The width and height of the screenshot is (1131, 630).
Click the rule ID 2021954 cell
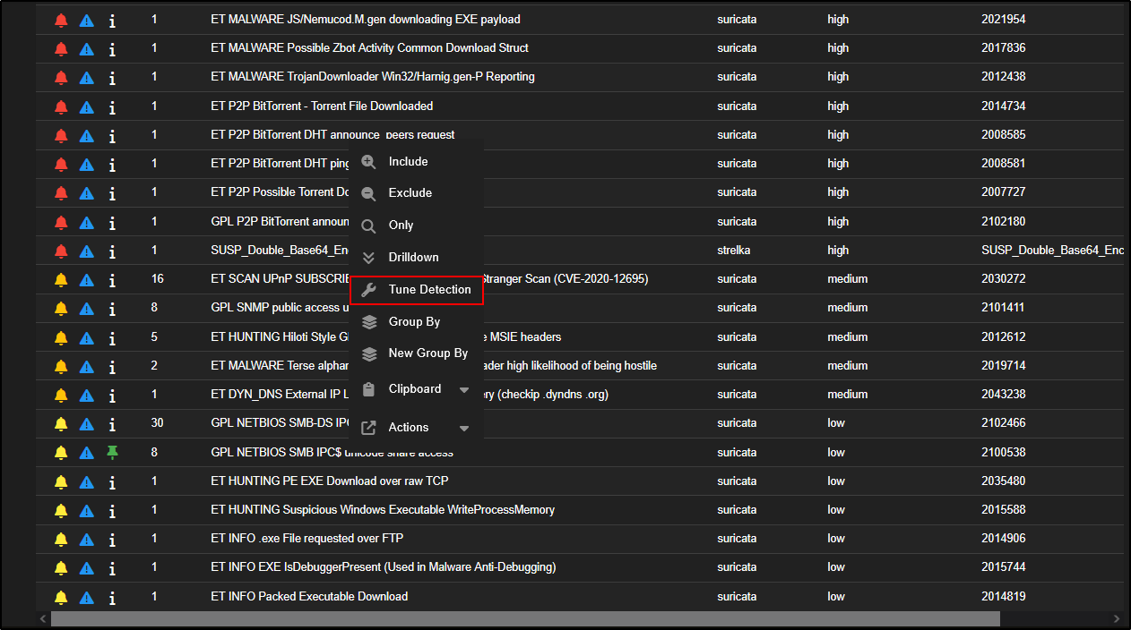coord(1003,20)
